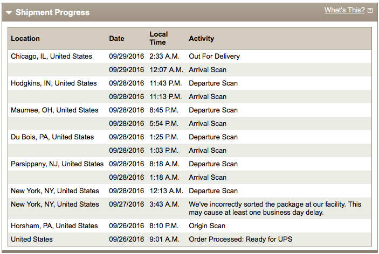The height and width of the screenshot is (254, 379).
Task: Click the 12:07 A.M. Arrival Scan row
Action: (190, 70)
